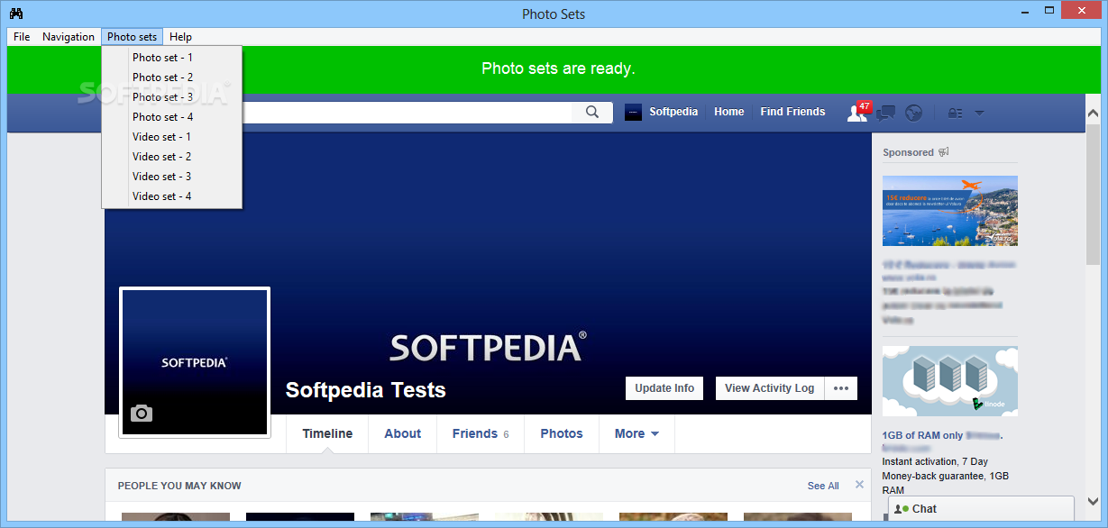Open the three-dots options button

tap(841, 388)
